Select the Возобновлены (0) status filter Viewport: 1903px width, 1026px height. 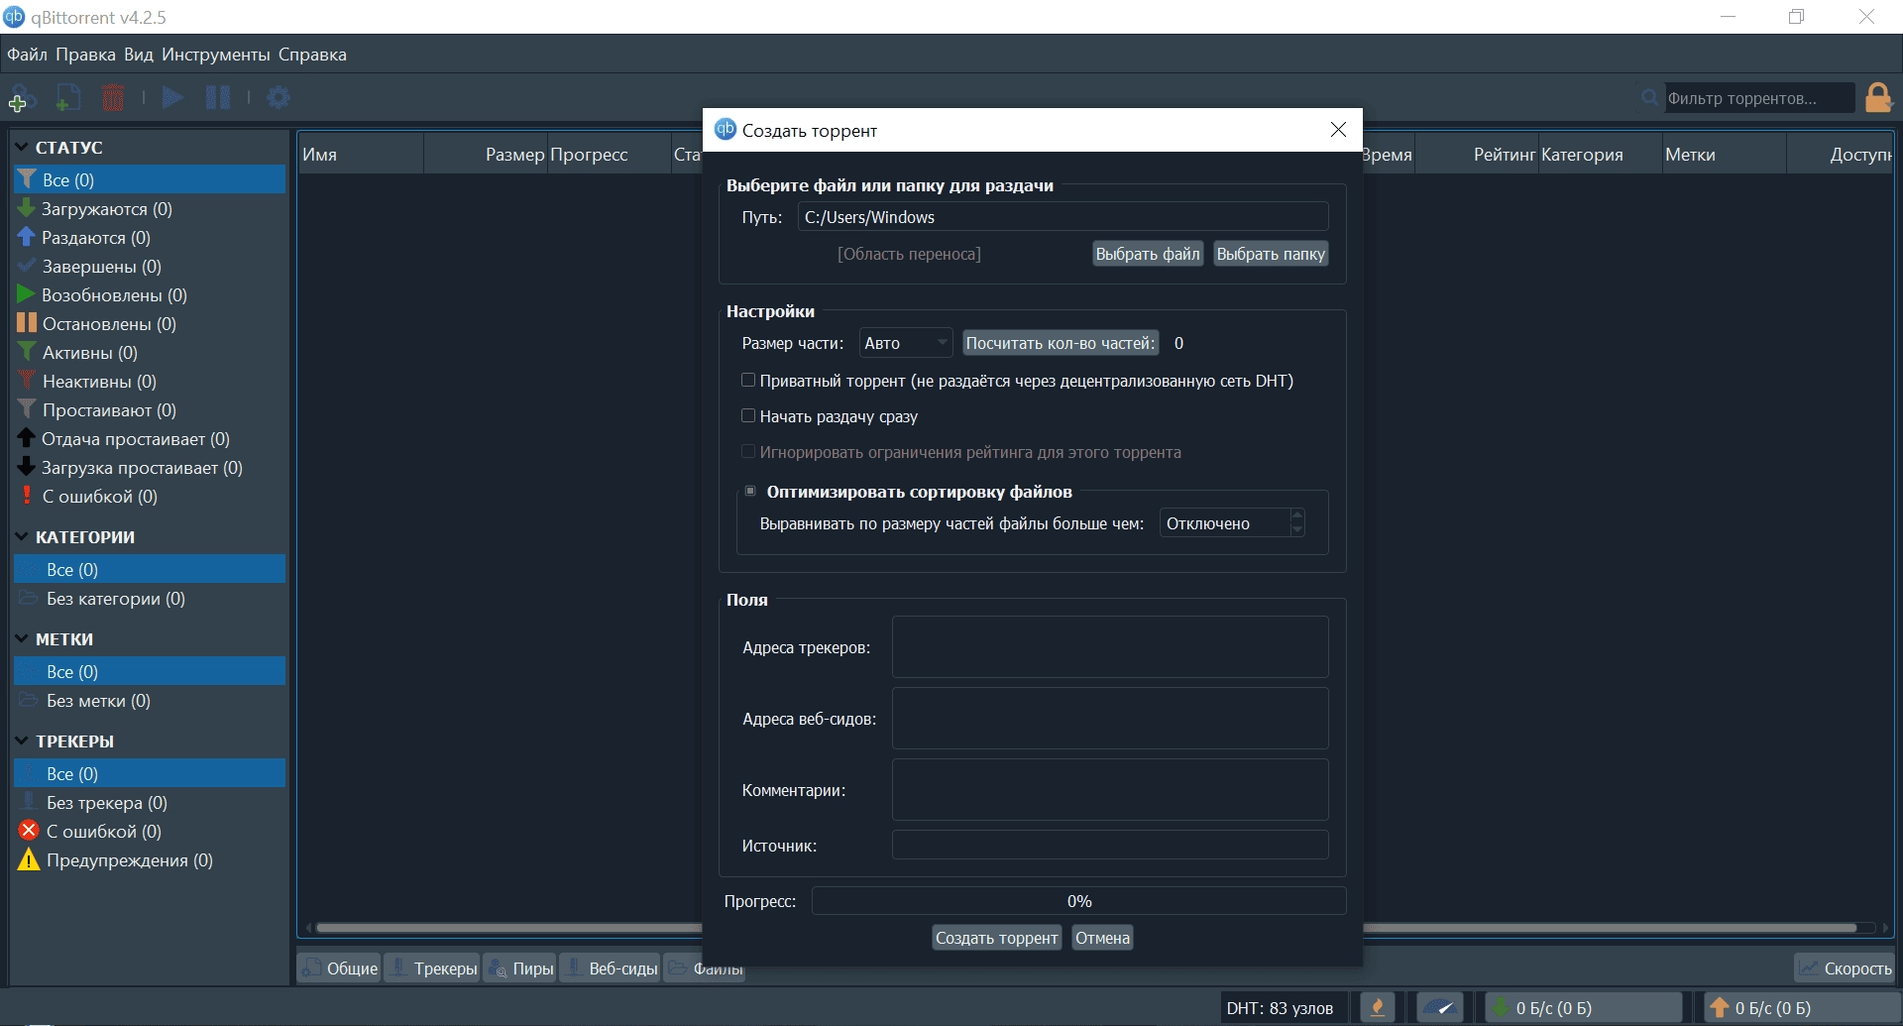(150, 295)
